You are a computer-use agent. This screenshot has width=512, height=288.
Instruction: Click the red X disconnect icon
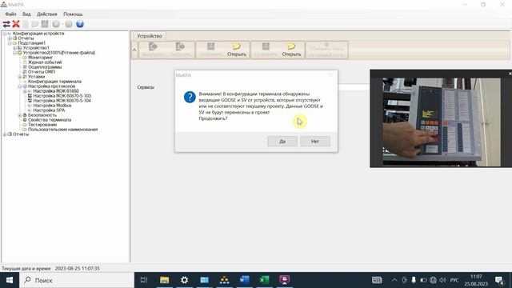tap(16, 24)
